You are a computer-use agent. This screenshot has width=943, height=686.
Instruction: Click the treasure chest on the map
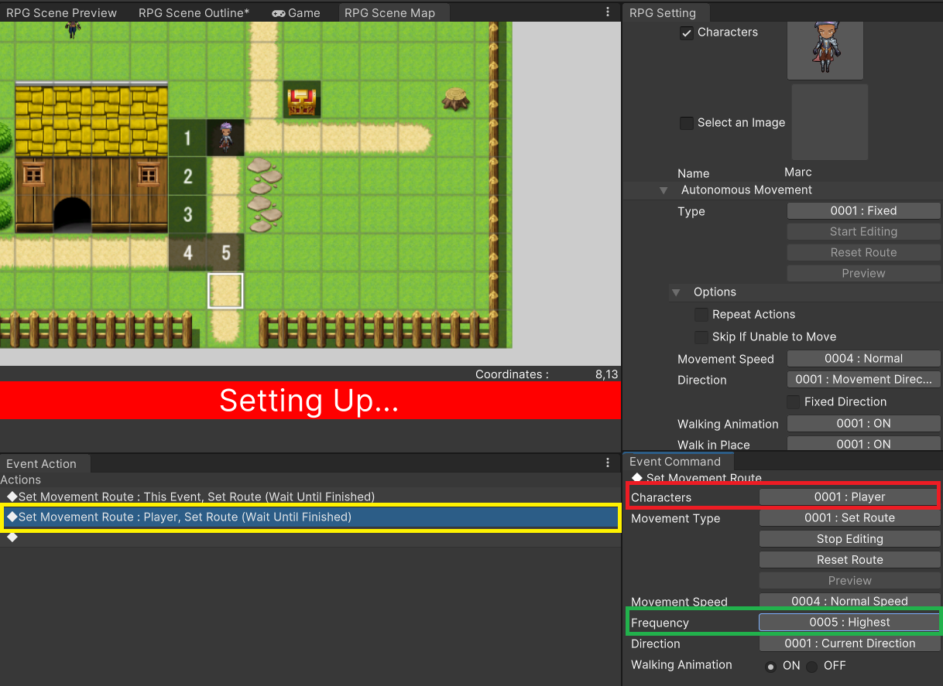(x=301, y=100)
